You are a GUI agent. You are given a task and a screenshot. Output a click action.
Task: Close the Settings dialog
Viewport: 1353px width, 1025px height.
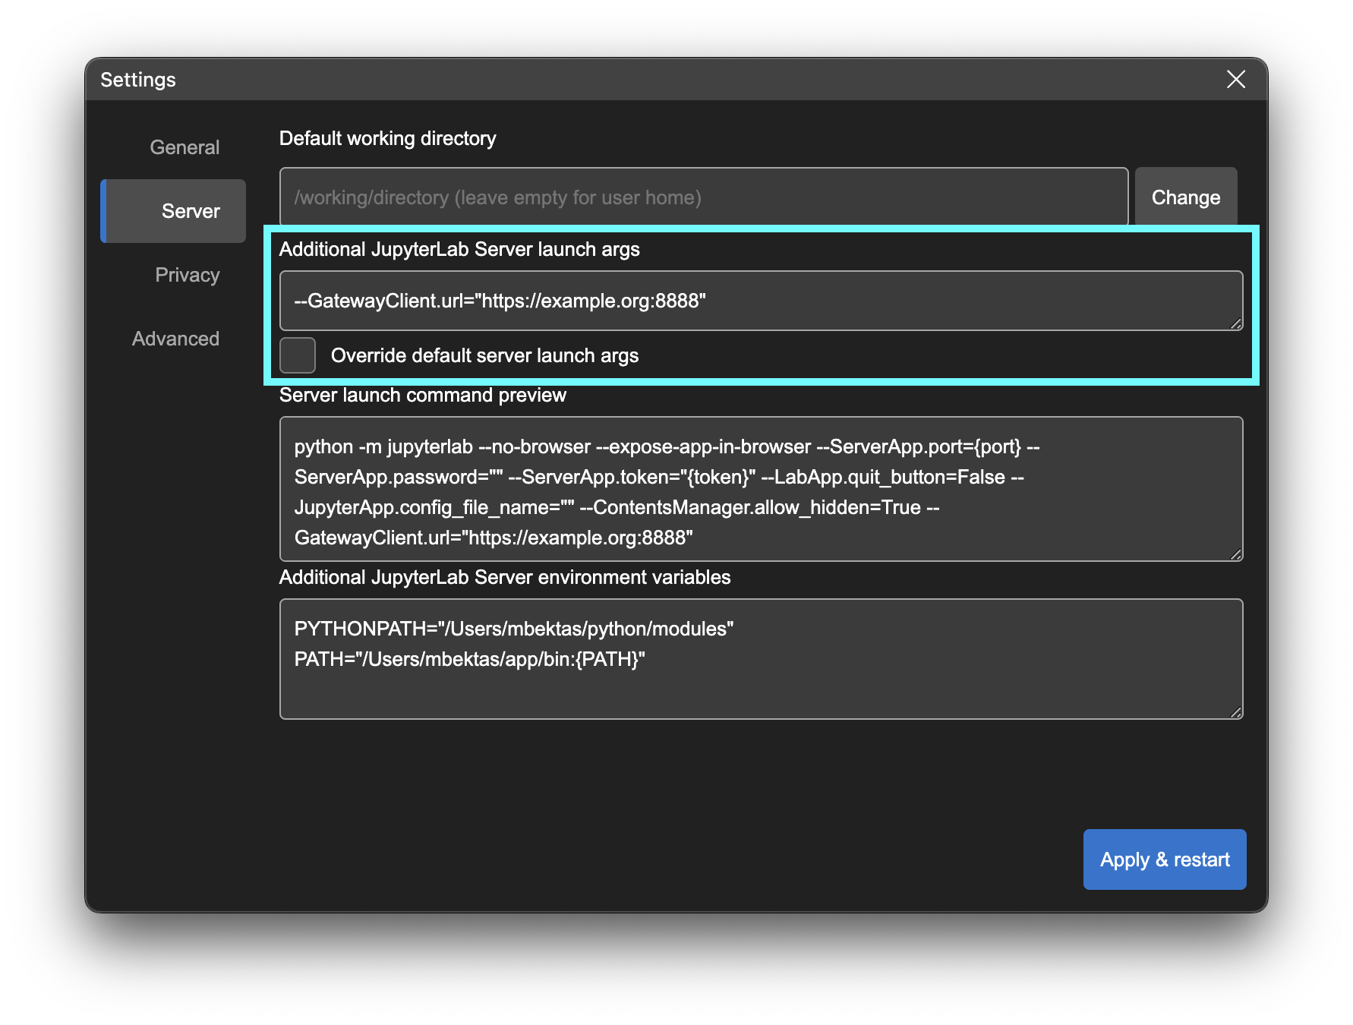[x=1235, y=79]
